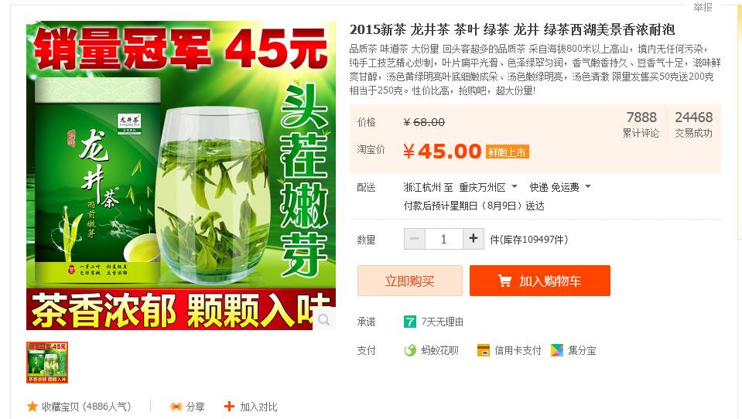Click the 鲜嫩上市 orange tag

[508, 152]
